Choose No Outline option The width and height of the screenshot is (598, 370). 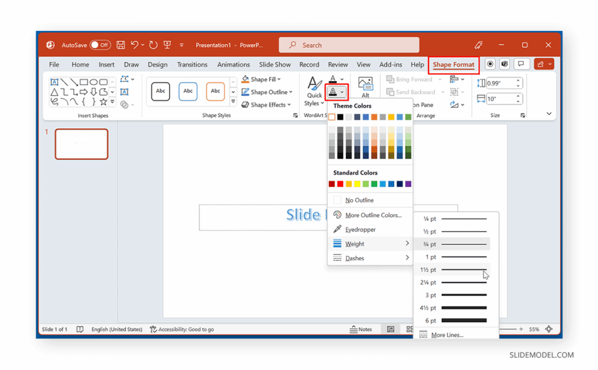[x=370, y=200]
